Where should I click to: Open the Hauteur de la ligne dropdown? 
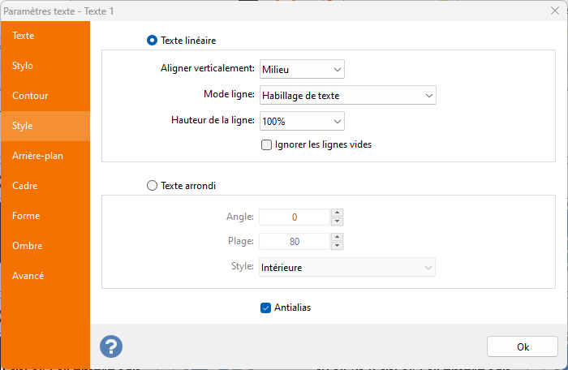[x=302, y=121]
